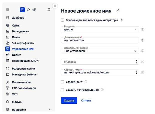Click the Управление DNS icon
The image size is (155, 114).
pos(8,49)
